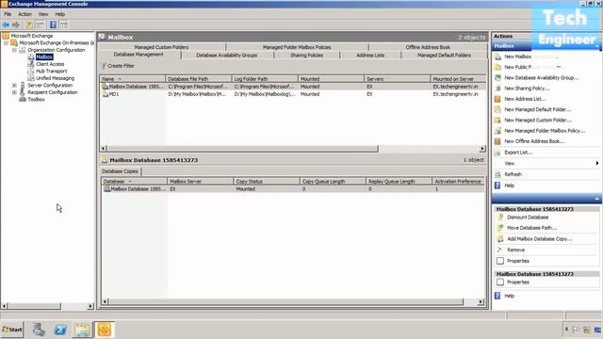Open Toolbox in the console tree

36,99
